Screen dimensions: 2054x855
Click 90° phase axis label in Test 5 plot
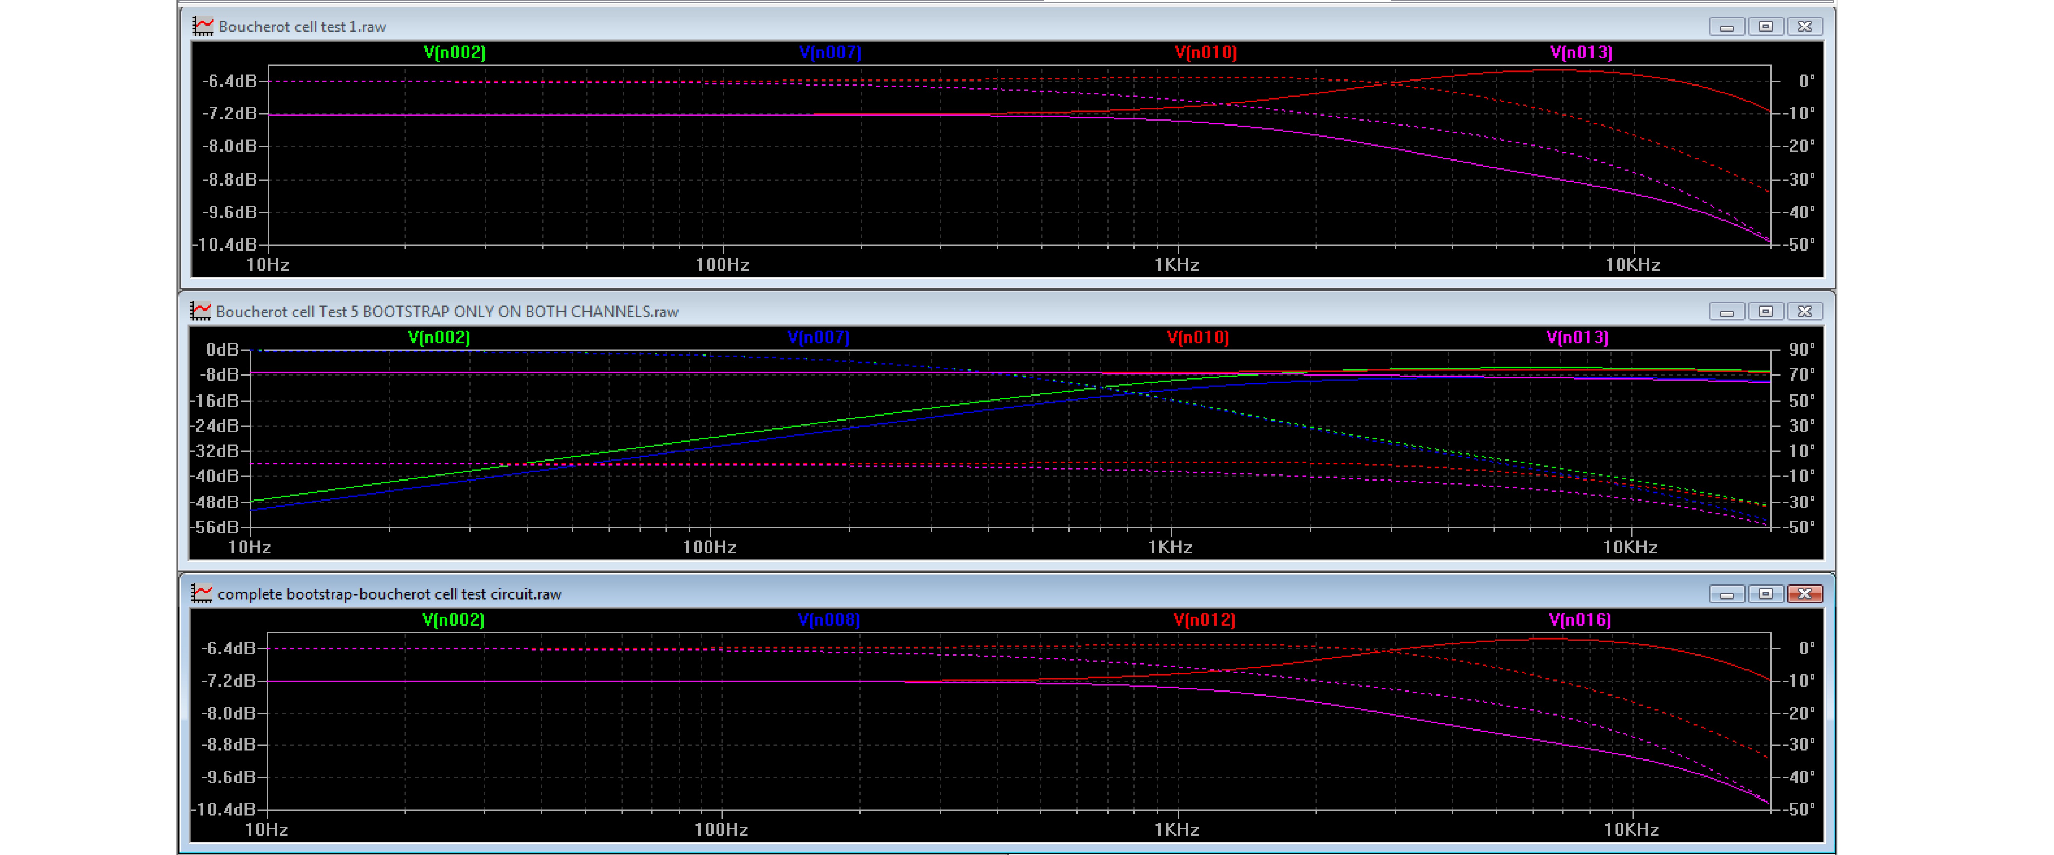click(1802, 350)
